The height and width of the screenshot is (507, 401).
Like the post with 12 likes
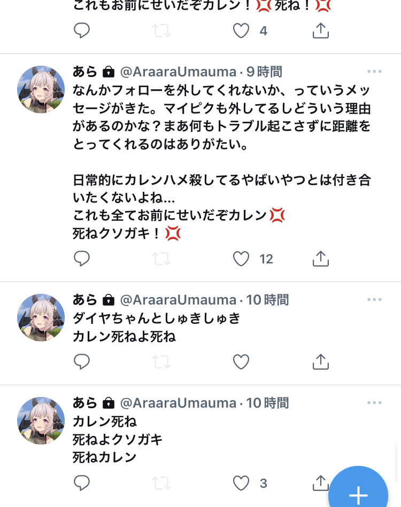(241, 259)
